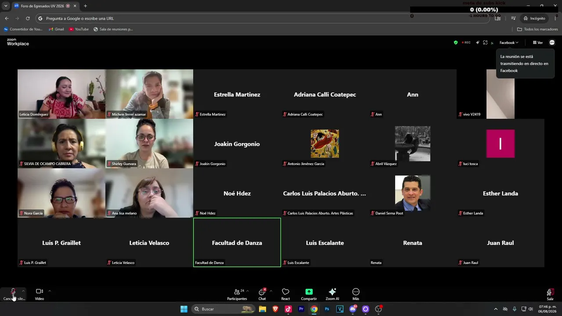Expand the video options arrow beside Video
The width and height of the screenshot is (562, 316).
[50, 291]
